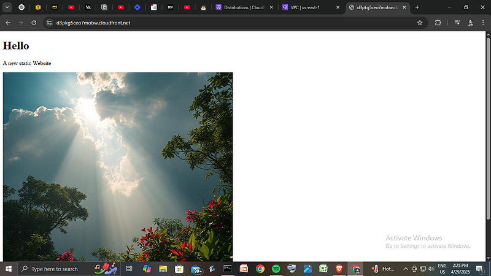The image size is (491, 276).
Task: Open the Chrome three-dot menu
Action: click(483, 23)
